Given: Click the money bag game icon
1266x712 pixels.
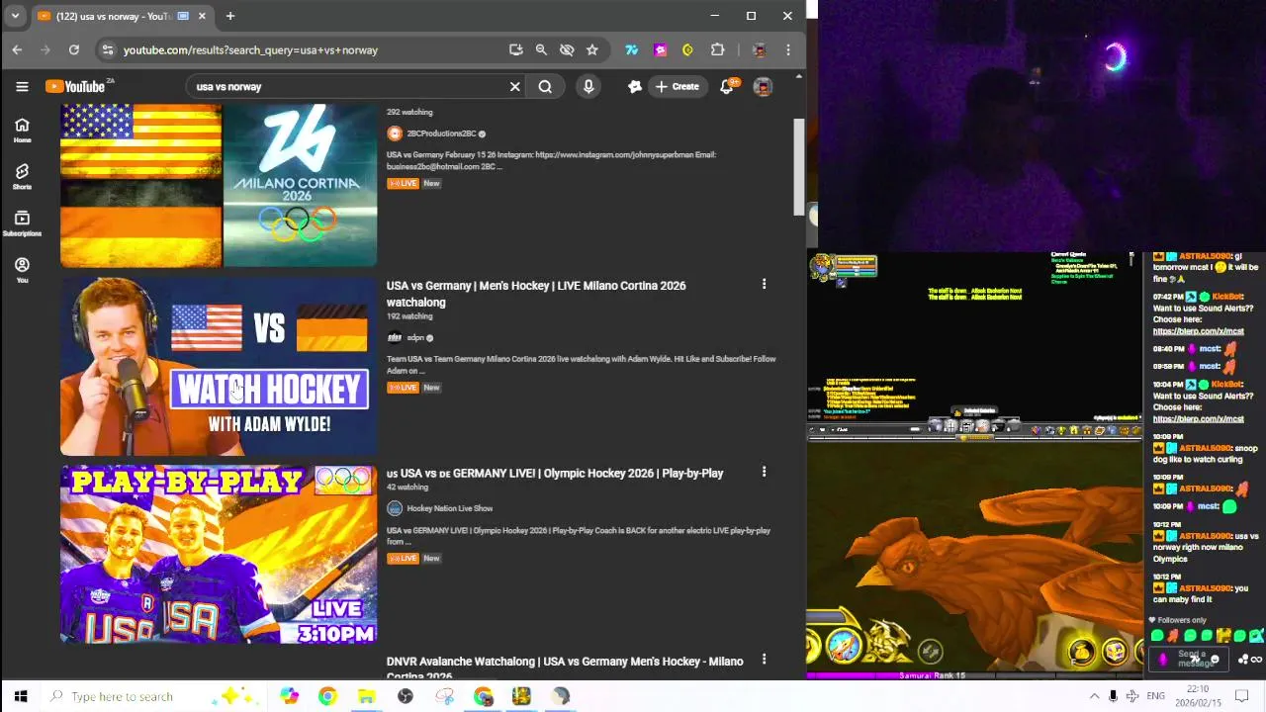Looking at the screenshot, I should (x=1081, y=651).
